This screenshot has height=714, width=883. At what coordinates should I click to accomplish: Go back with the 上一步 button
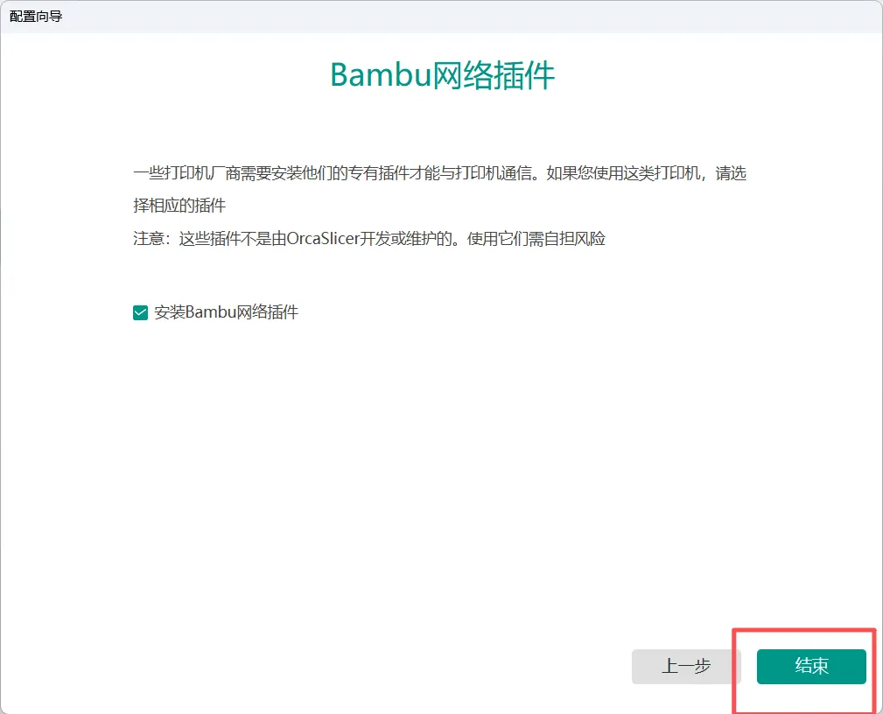pyautogui.click(x=686, y=666)
